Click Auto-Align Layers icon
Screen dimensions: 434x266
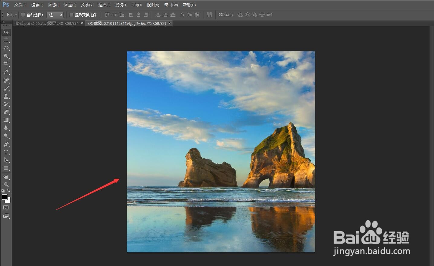[x=209, y=15]
